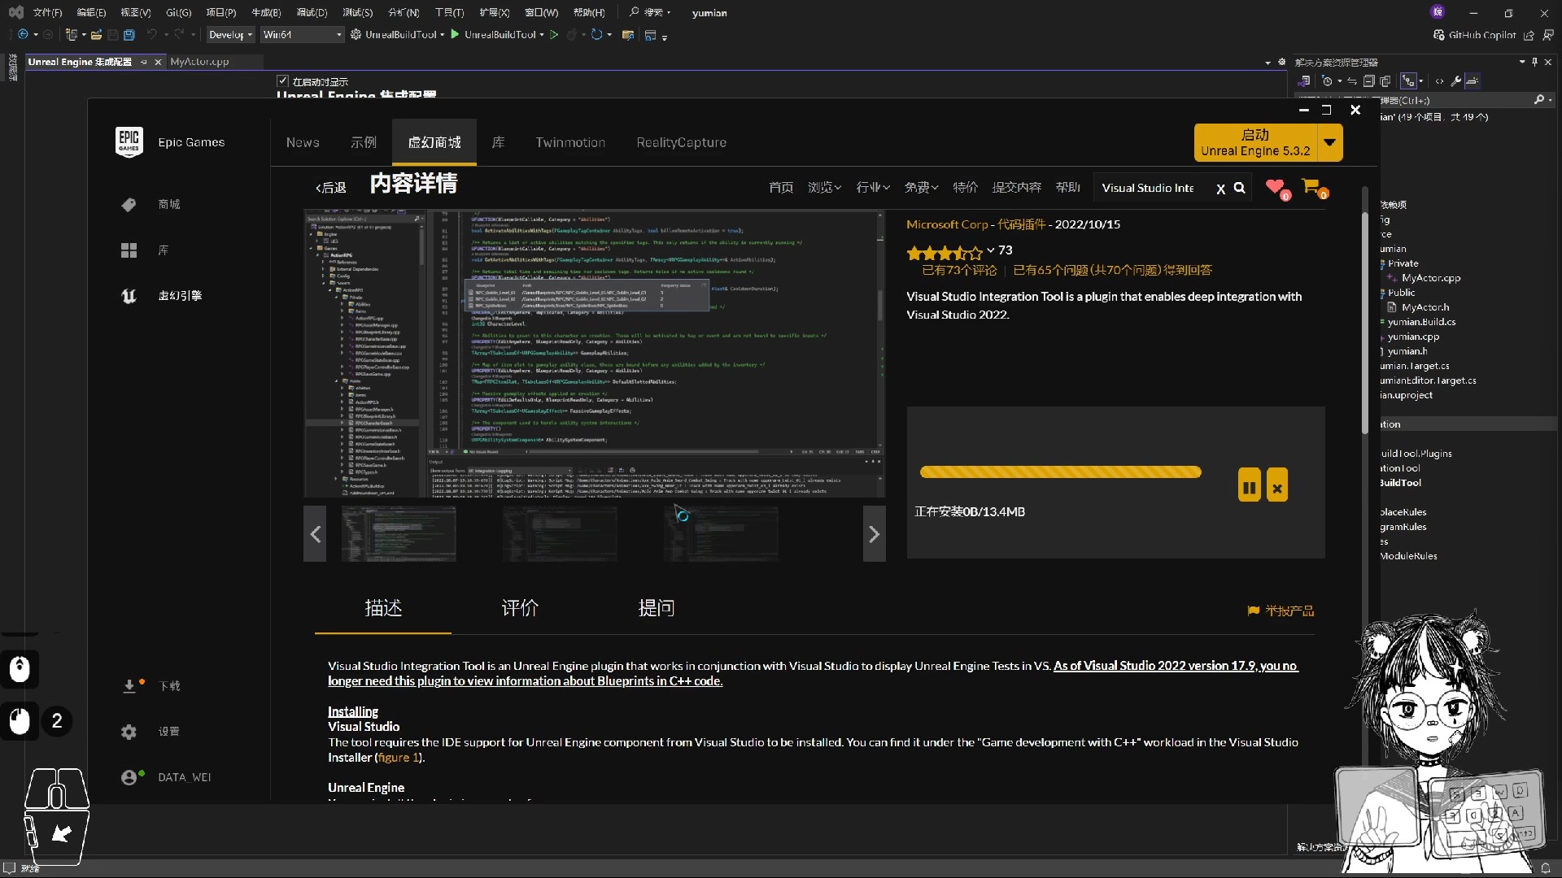Click Save All in Visual Studio toolbar

[129, 35]
